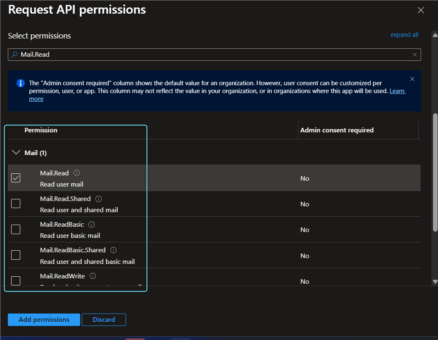The height and width of the screenshot is (340, 438).
Task: Tick the Mail.ReadBasic.Shared checkbox
Action: pos(16,255)
